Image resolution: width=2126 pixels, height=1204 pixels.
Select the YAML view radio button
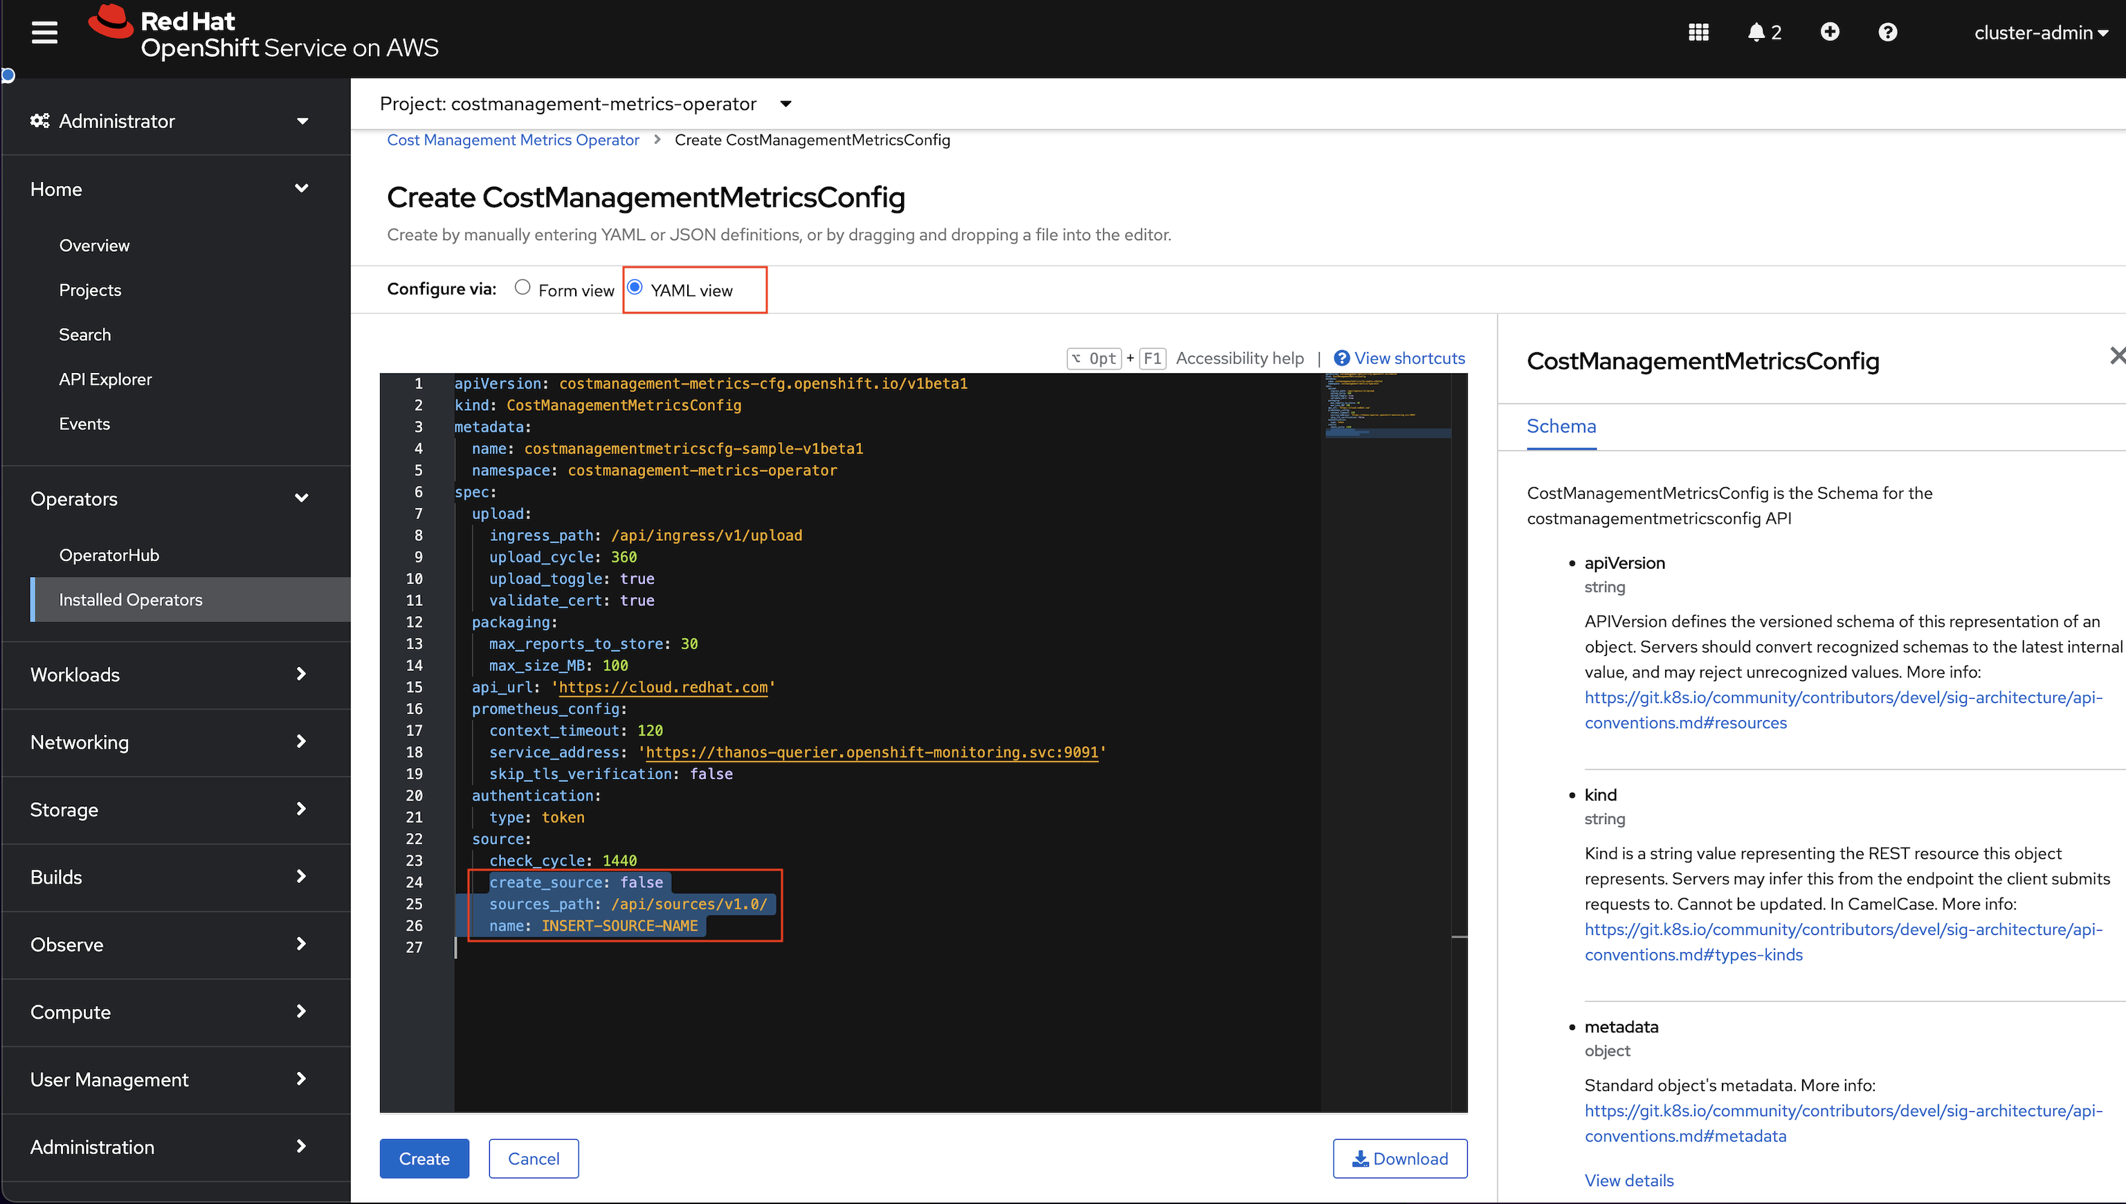[x=634, y=287]
